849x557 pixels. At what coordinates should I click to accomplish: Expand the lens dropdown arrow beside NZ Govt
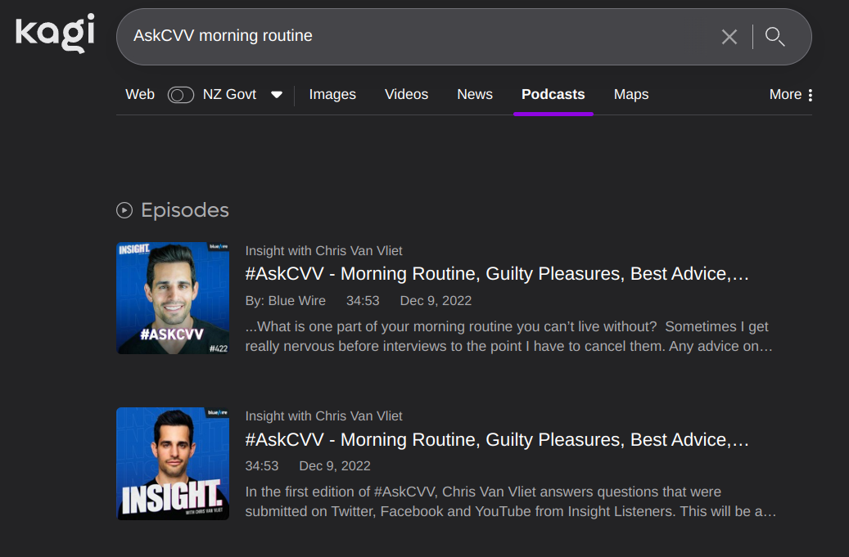277,95
